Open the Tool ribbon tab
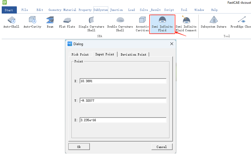The image size is (251, 154). (184, 10)
